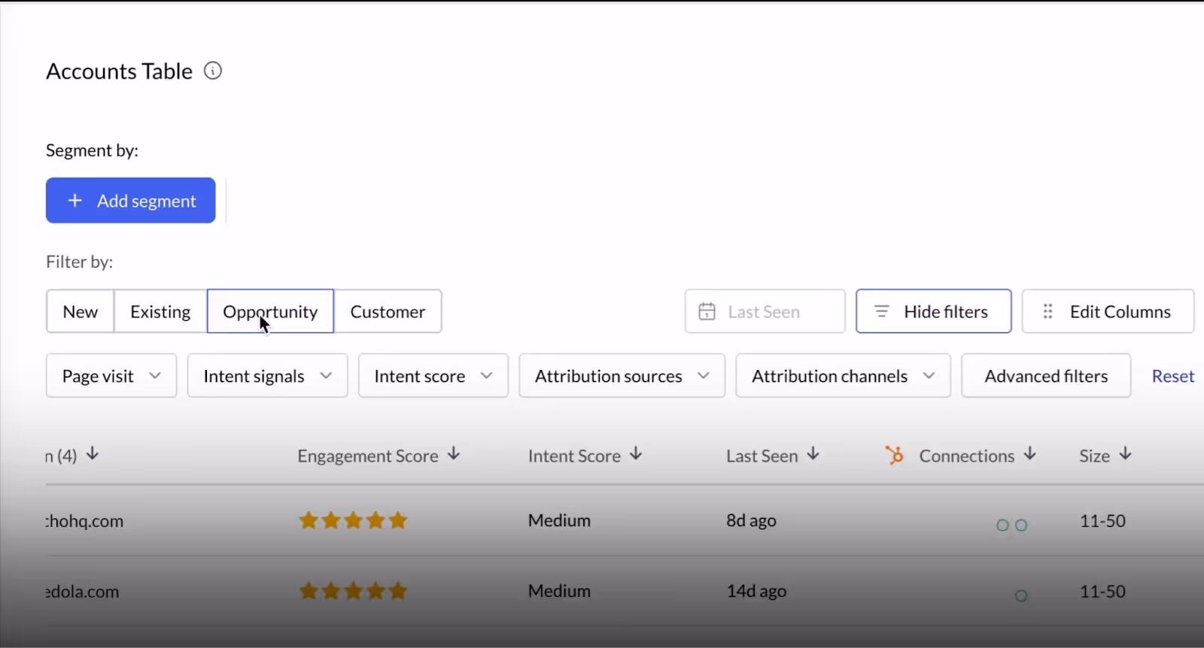The image size is (1204, 648).
Task: Click Medium intent score for edola.com
Action: pyautogui.click(x=559, y=591)
